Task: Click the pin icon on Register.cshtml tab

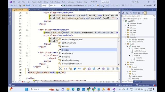Action: click(x=25, y=10)
